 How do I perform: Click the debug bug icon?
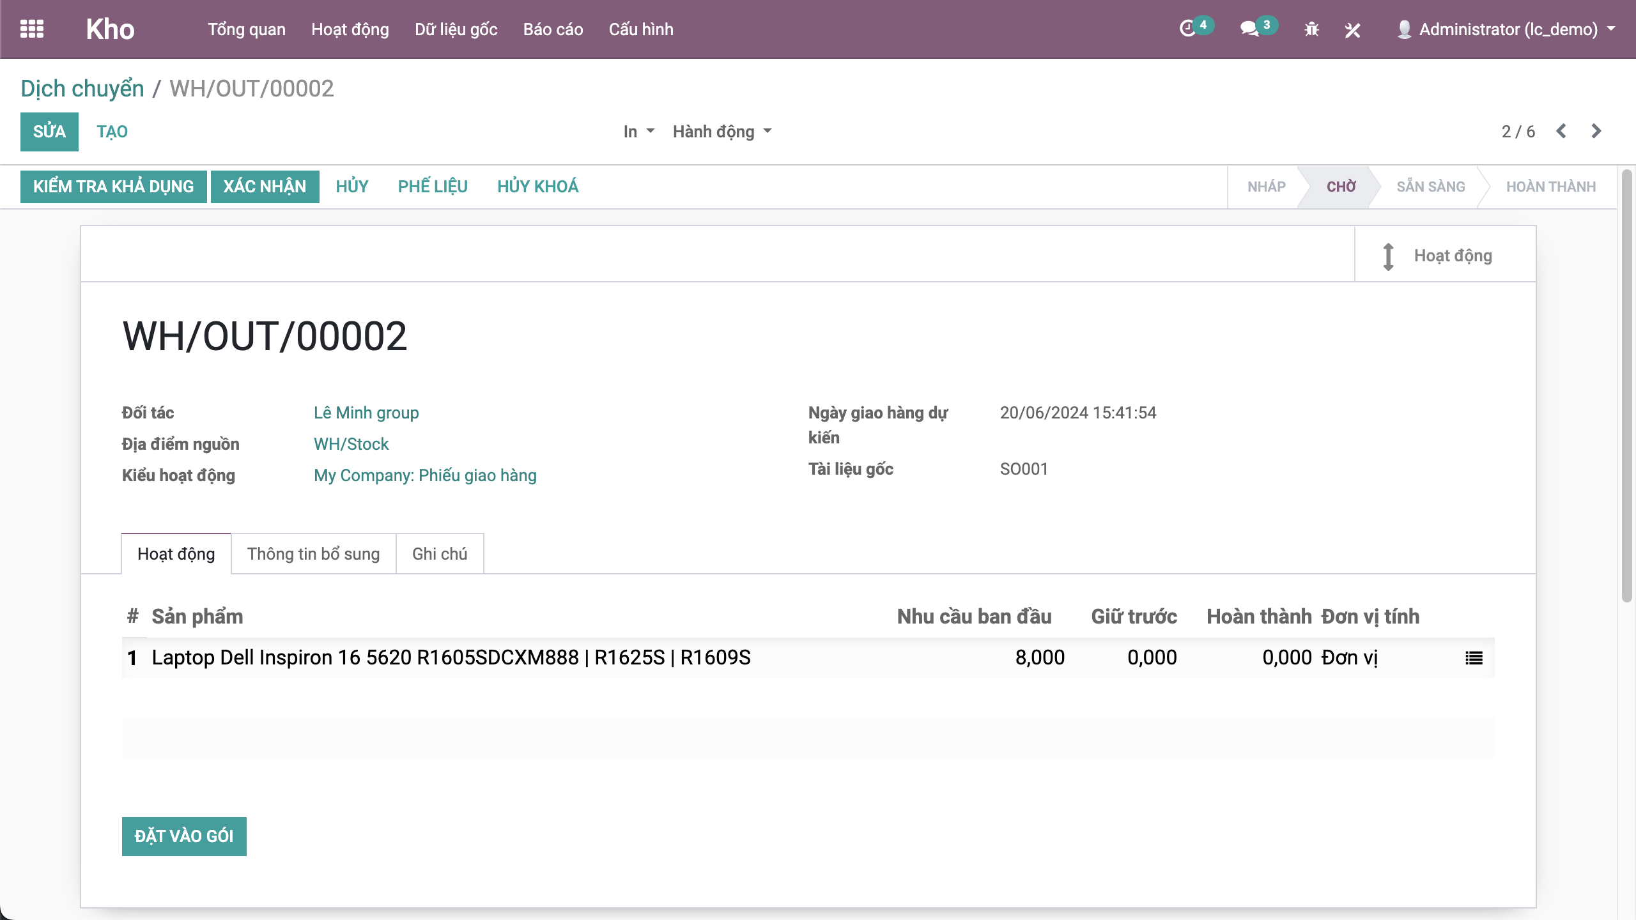[x=1311, y=29]
